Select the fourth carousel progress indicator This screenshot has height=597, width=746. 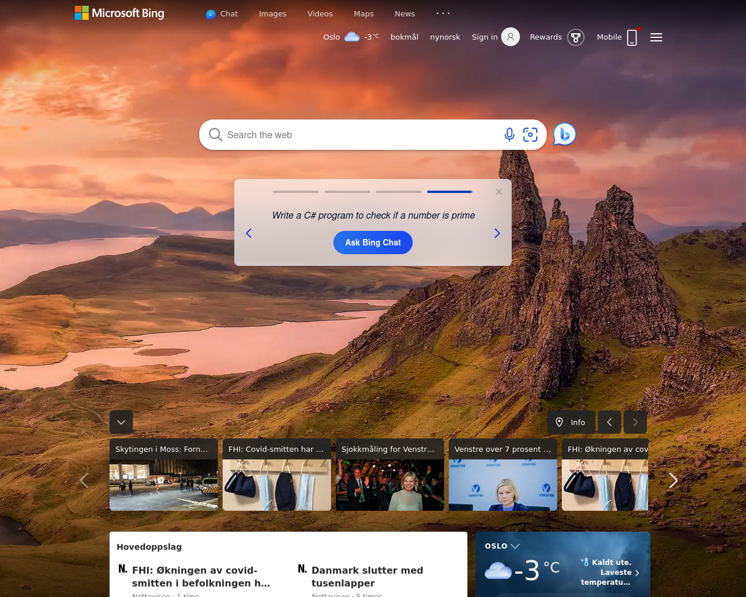(x=449, y=191)
